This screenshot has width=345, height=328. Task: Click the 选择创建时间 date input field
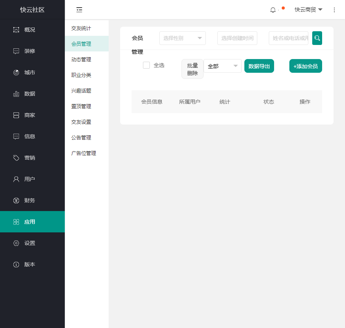(237, 38)
